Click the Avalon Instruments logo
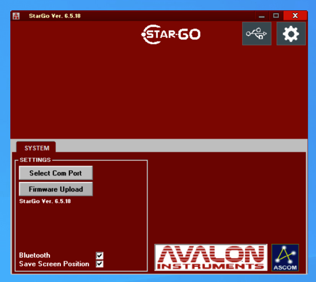This screenshot has height=282, width=316. (211, 258)
